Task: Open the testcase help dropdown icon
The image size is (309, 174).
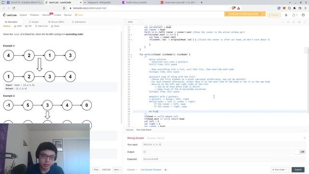Action: [x=166, y=170]
